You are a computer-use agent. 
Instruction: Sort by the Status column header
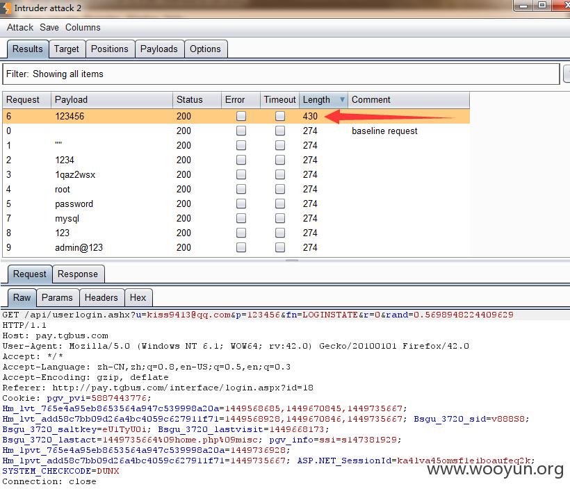point(197,99)
